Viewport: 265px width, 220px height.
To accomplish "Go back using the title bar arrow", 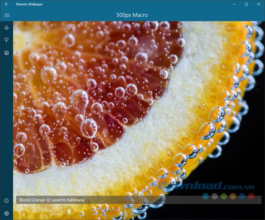I will 6,4.
